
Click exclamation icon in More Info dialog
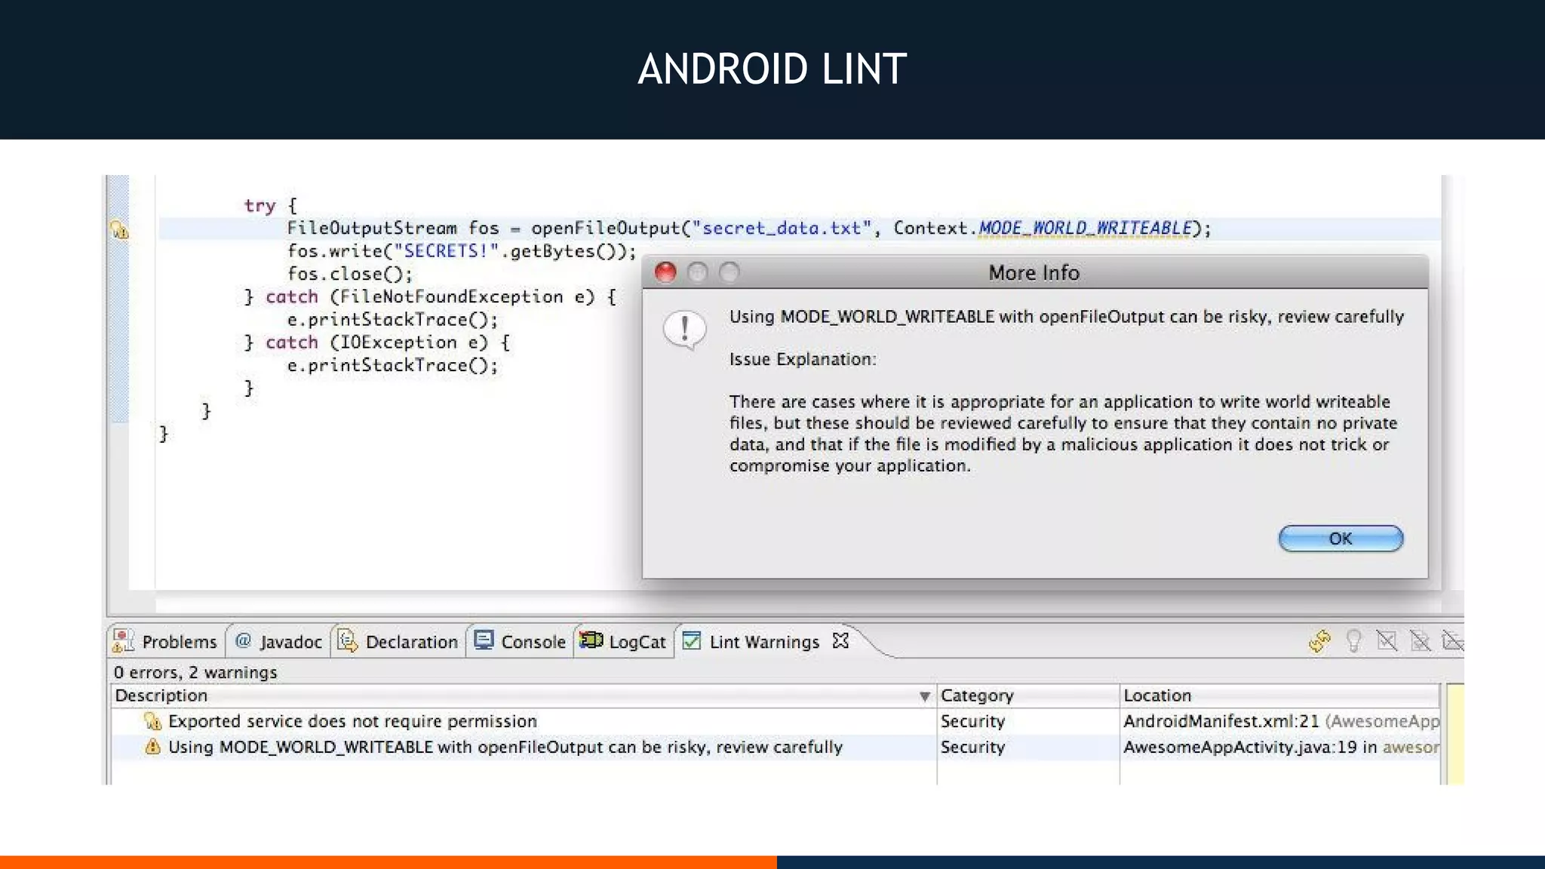(x=684, y=330)
